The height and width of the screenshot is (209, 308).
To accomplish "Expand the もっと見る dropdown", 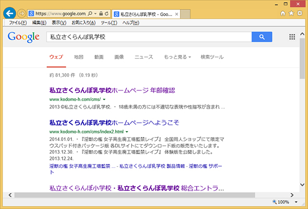I will [177, 57].
